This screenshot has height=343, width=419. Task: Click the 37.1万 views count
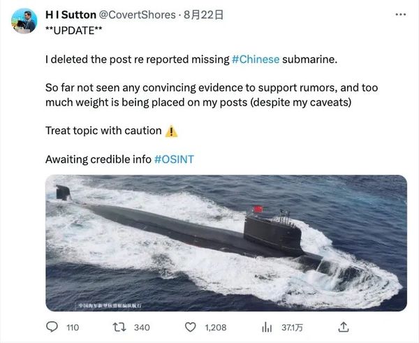coord(288,327)
